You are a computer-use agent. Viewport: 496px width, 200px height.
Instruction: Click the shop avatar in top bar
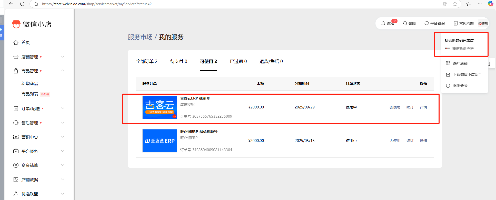click(483, 23)
